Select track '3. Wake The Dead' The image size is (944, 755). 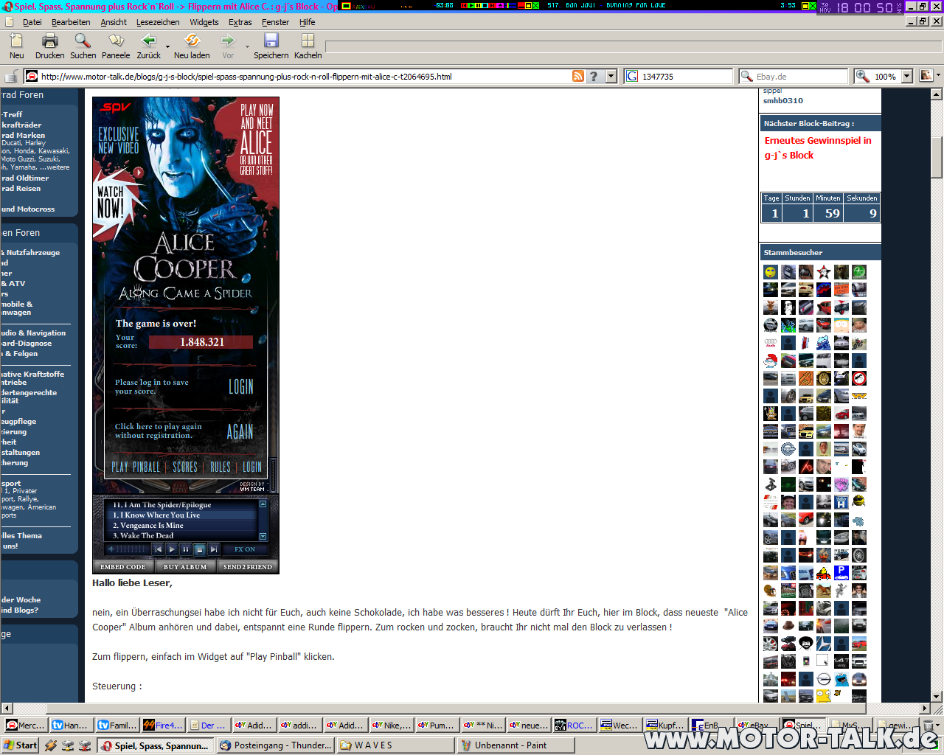pyautogui.click(x=143, y=535)
